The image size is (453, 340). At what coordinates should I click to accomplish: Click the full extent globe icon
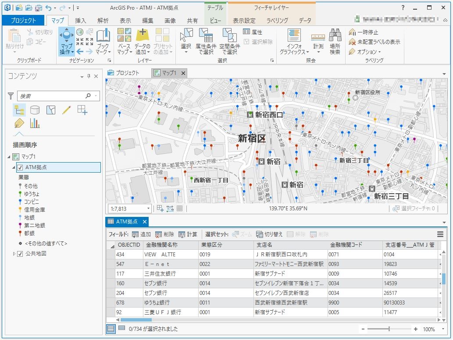click(x=80, y=32)
